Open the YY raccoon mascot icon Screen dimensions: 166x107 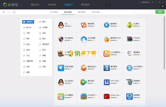pyautogui.click(x=61, y=54)
